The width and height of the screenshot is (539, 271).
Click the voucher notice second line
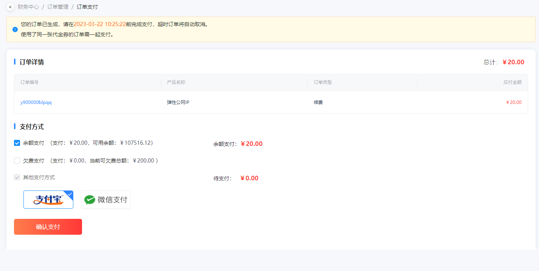[67, 34]
